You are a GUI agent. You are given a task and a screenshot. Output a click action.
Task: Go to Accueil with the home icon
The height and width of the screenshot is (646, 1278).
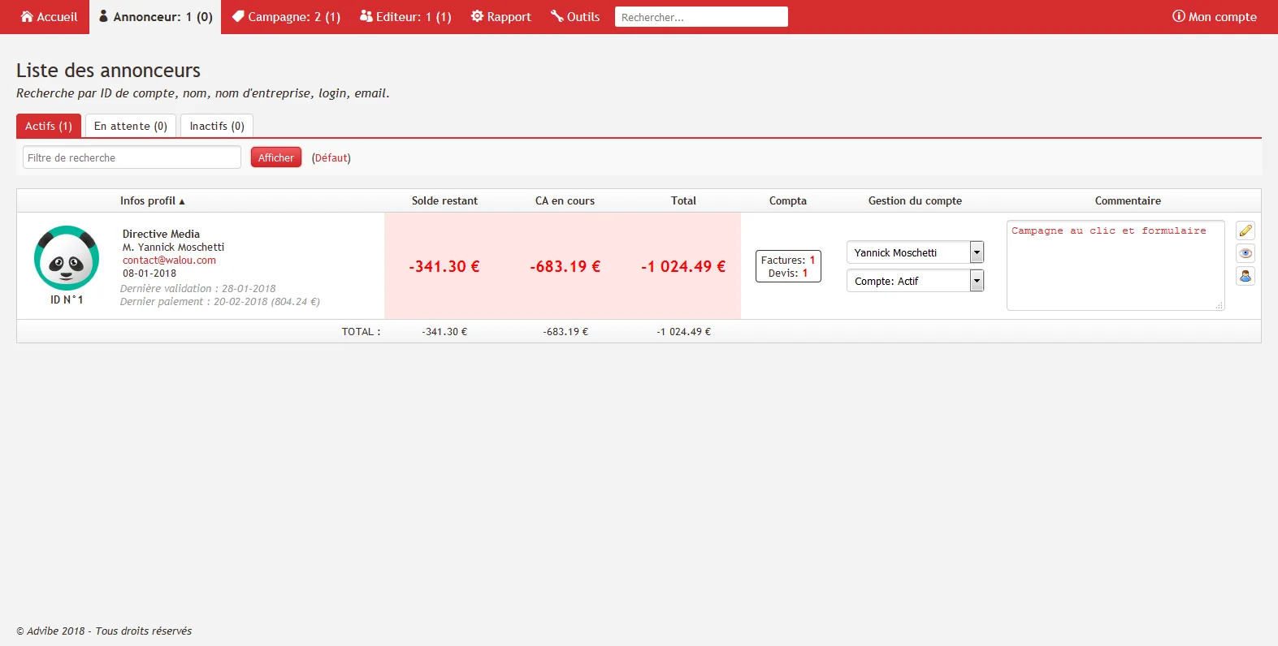click(49, 17)
